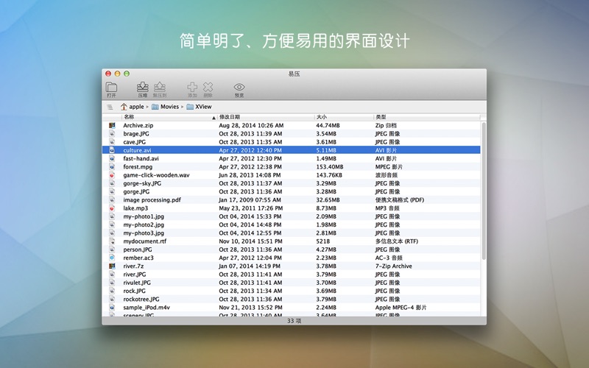Select the Archive.zip file row
The image size is (589, 368).
click(x=138, y=126)
